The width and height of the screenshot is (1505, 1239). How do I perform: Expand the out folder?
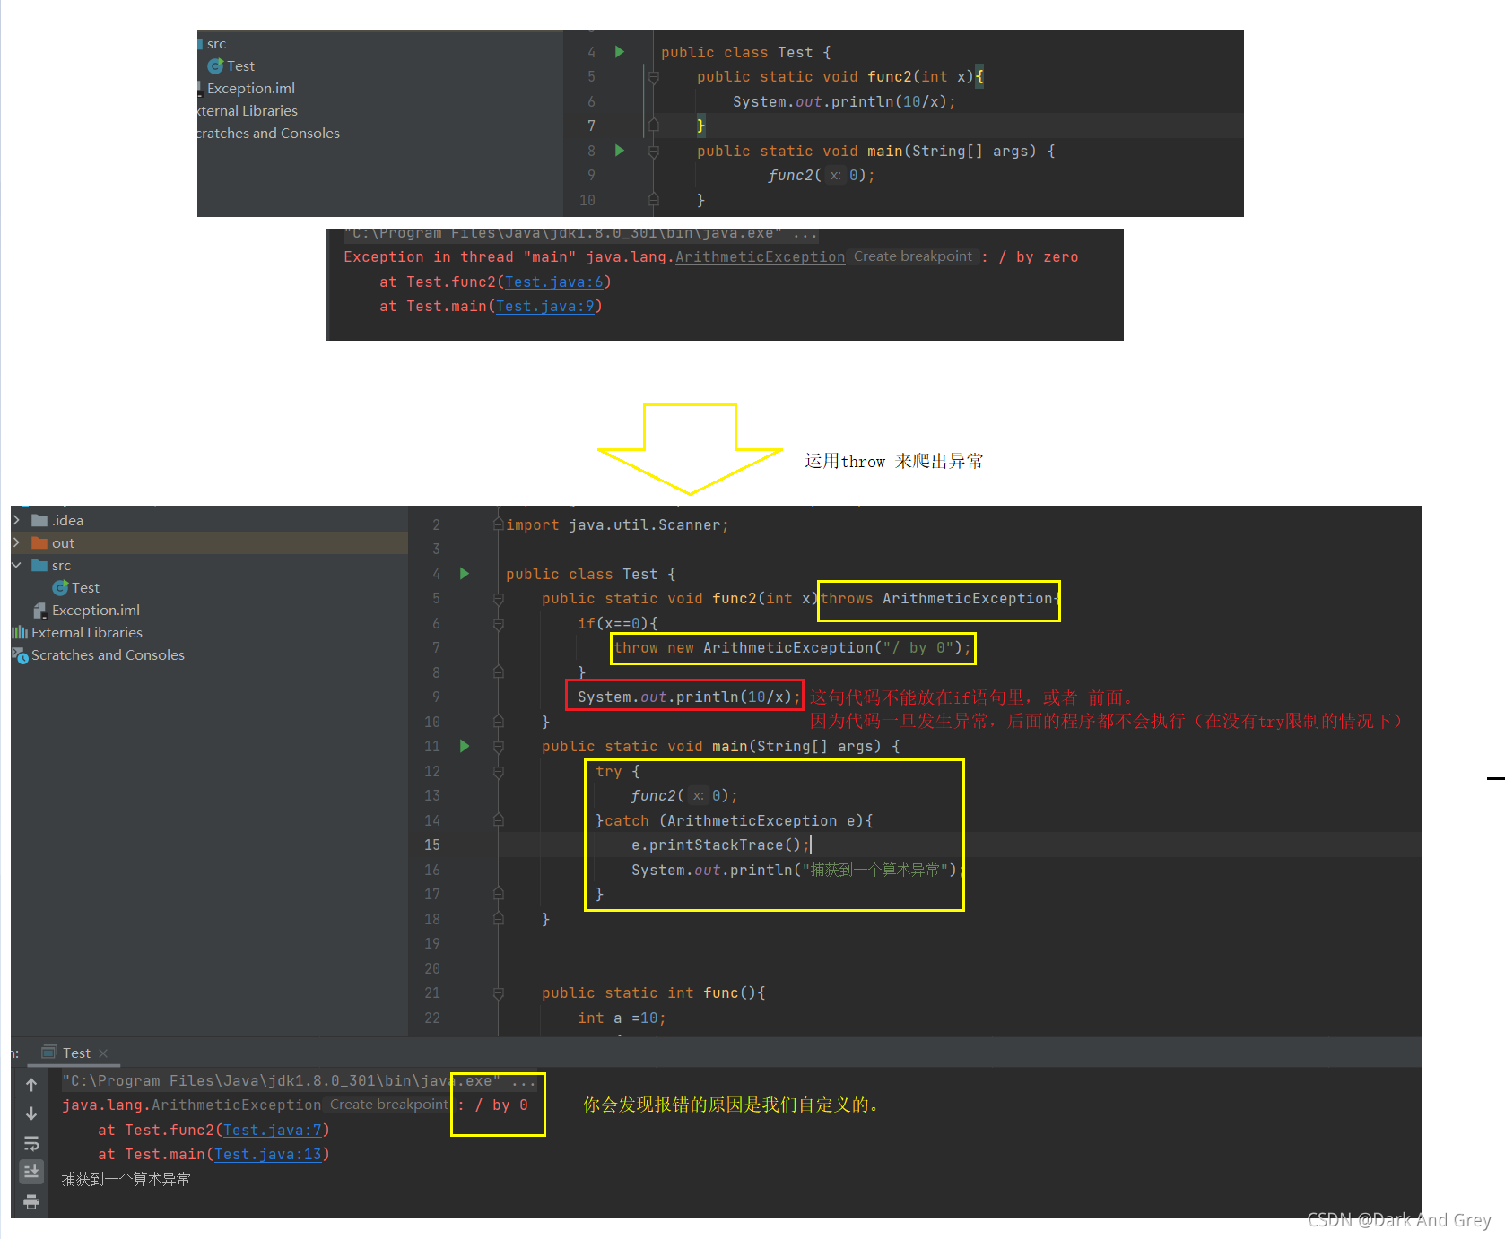click(x=17, y=542)
